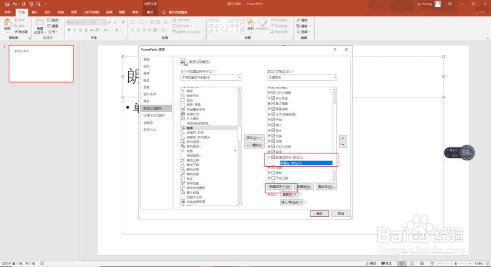Toggle the 幻灯片母版 checkbox
The height and width of the screenshot is (267, 491).
[x=273, y=93]
